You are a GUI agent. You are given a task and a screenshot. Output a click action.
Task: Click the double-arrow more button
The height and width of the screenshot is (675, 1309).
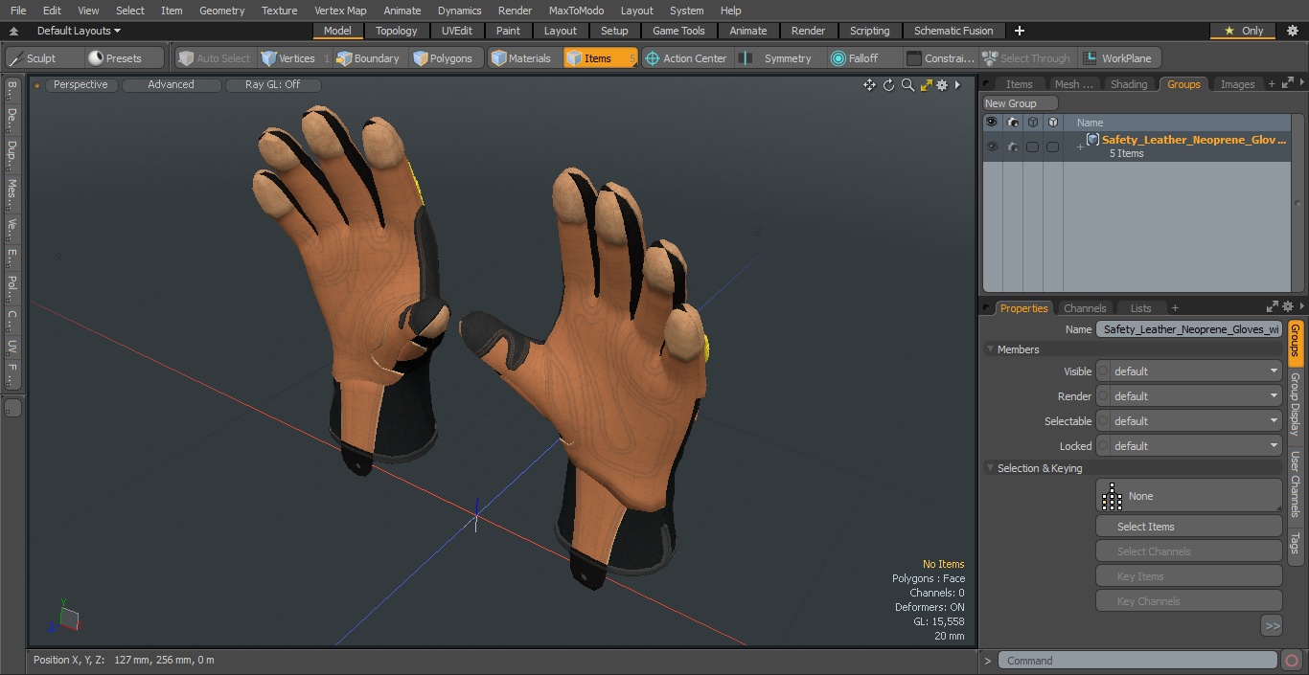point(1272,626)
